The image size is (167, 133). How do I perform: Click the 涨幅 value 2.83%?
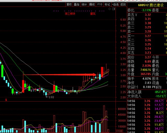pos(147,66)
